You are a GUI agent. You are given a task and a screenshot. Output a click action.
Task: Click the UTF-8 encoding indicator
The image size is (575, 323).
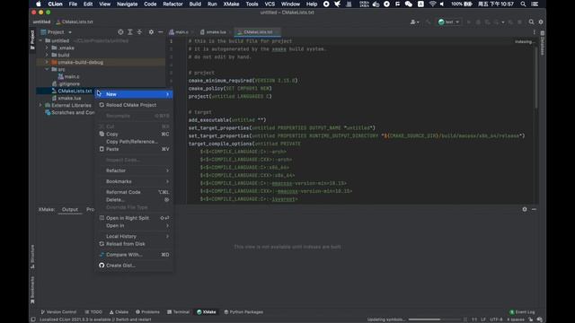[x=496, y=319]
